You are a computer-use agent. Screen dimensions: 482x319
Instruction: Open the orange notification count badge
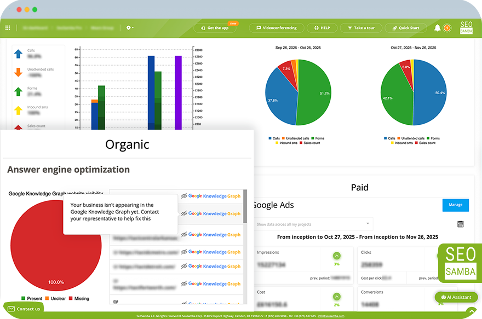pyautogui.click(x=447, y=28)
